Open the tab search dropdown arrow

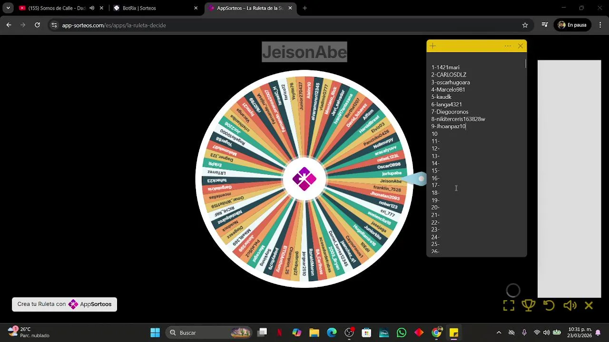tap(8, 8)
